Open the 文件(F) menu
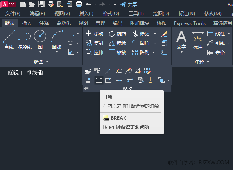The image size is (233, 170). point(13,14)
